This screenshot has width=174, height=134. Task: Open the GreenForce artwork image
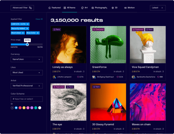coord(108,45)
